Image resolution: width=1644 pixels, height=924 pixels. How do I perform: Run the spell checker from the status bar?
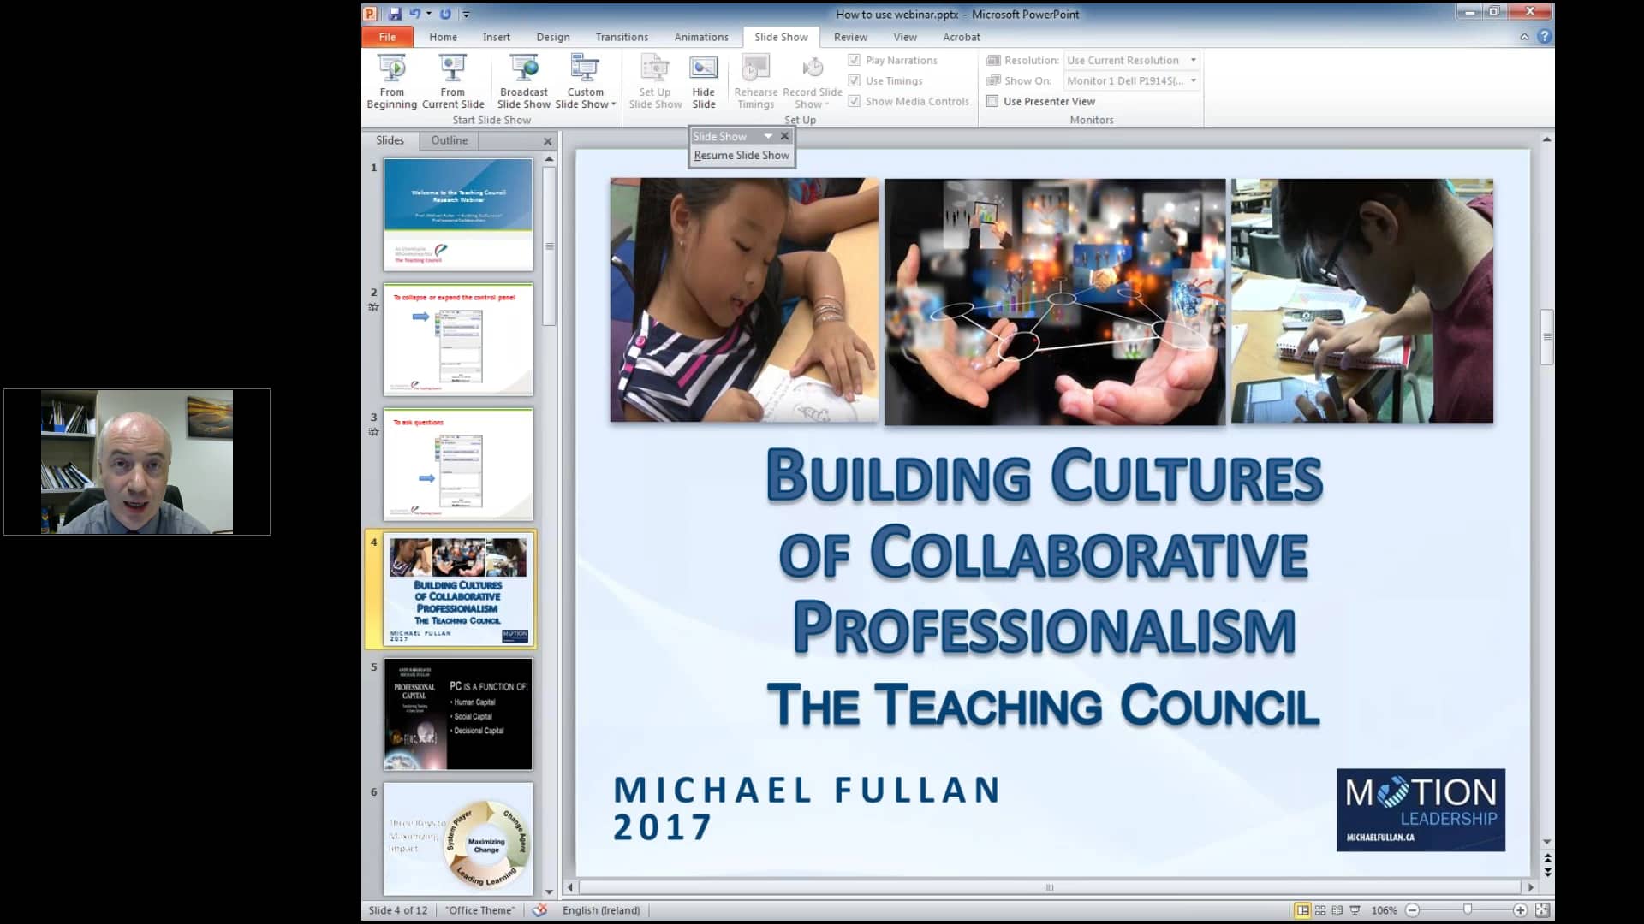coord(539,910)
